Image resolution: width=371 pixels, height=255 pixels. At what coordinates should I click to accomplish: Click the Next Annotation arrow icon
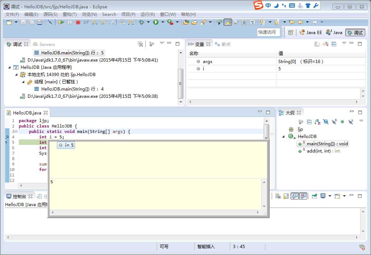point(262,22)
